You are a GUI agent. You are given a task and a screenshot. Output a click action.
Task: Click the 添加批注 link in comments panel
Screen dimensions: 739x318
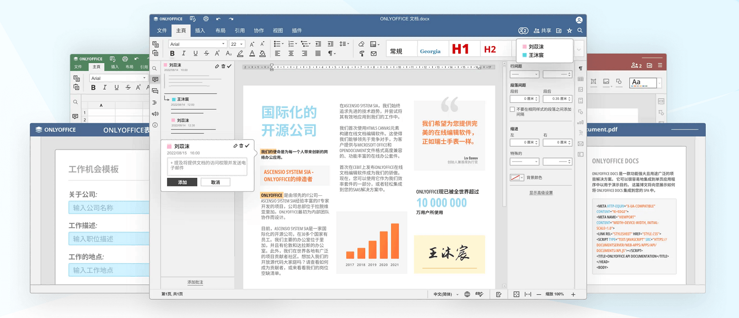(195, 282)
